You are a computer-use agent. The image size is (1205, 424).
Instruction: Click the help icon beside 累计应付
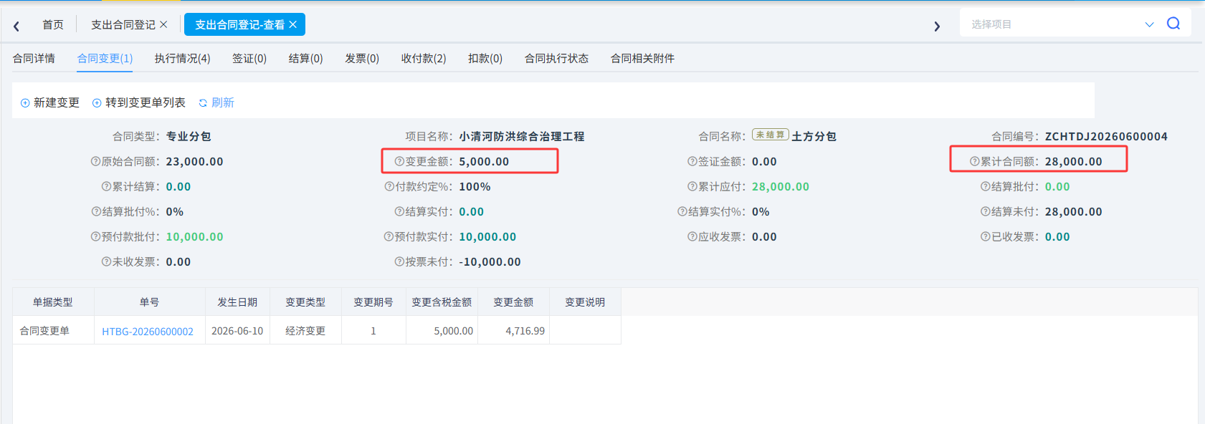pyautogui.click(x=692, y=186)
